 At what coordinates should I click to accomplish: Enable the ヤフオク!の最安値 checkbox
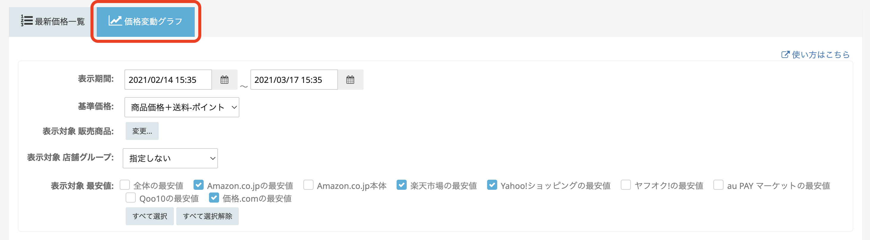click(x=626, y=185)
